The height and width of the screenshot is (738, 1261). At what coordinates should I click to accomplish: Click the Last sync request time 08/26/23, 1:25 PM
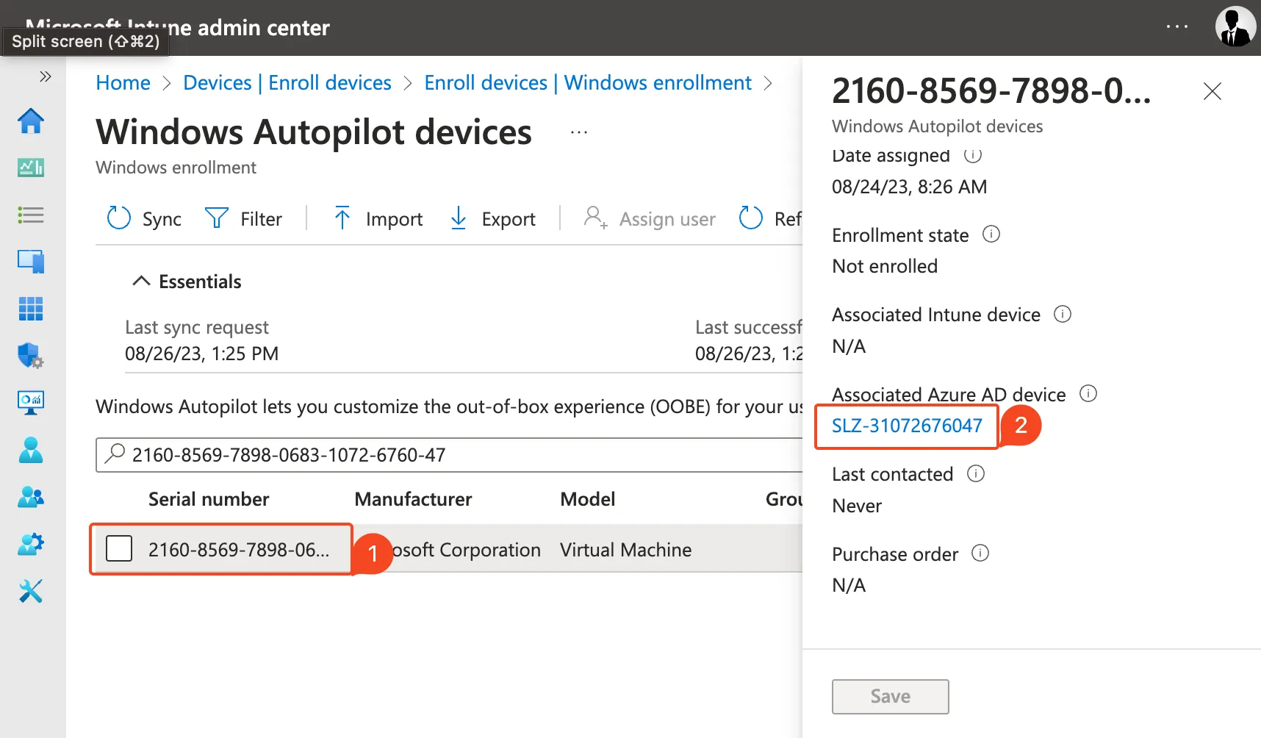(201, 354)
